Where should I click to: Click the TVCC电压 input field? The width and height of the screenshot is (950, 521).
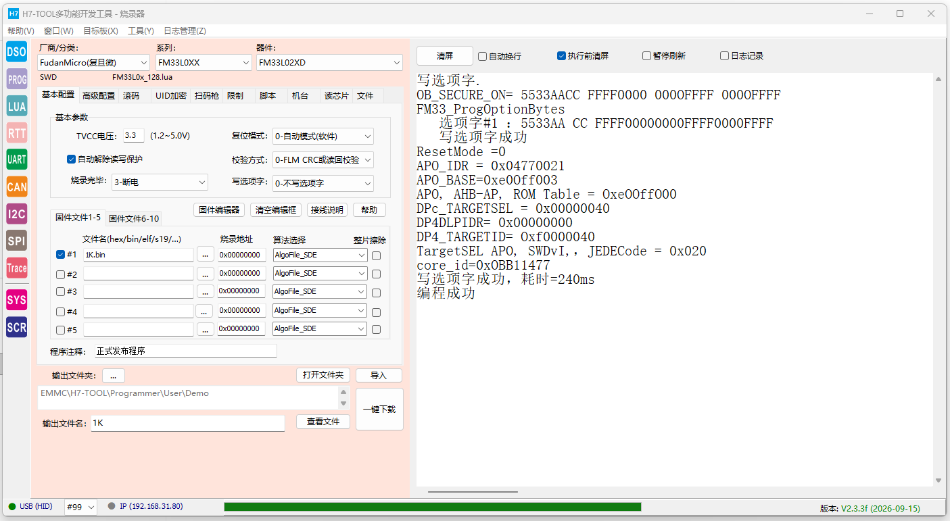134,136
